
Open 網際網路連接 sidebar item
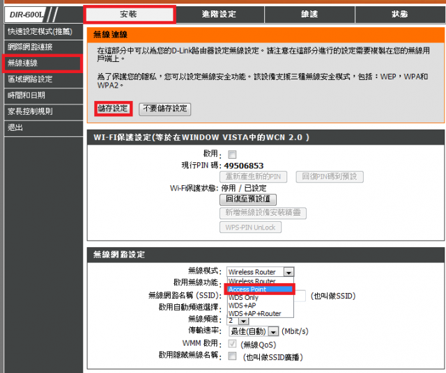[43, 47]
